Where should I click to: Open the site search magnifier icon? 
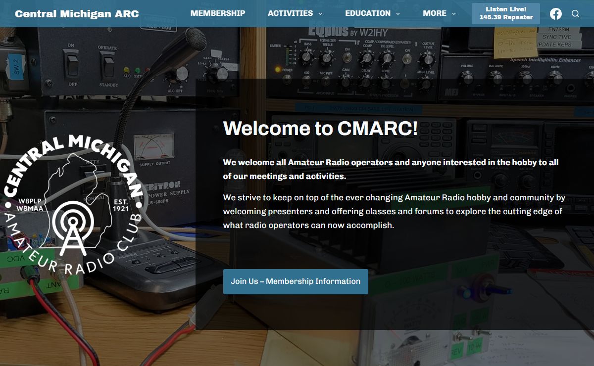575,13
